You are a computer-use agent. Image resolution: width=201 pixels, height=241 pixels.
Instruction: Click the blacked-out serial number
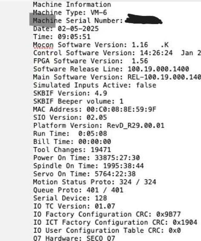click(144, 19)
